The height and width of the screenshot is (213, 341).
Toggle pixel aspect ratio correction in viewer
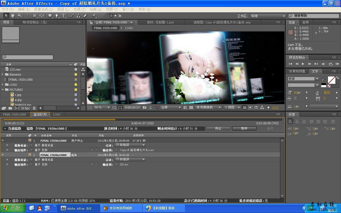(244, 107)
